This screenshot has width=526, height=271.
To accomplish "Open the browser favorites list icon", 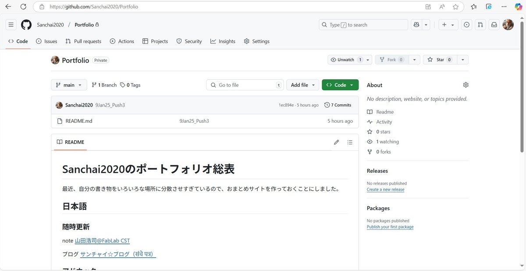I will pyautogui.click(x=474, y=7).
